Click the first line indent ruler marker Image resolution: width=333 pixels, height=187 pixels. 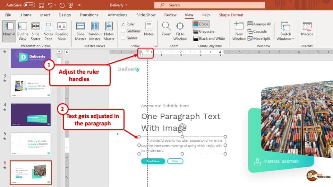147,51
